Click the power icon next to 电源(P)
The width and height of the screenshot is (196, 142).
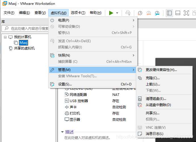(x=52, y=20)
